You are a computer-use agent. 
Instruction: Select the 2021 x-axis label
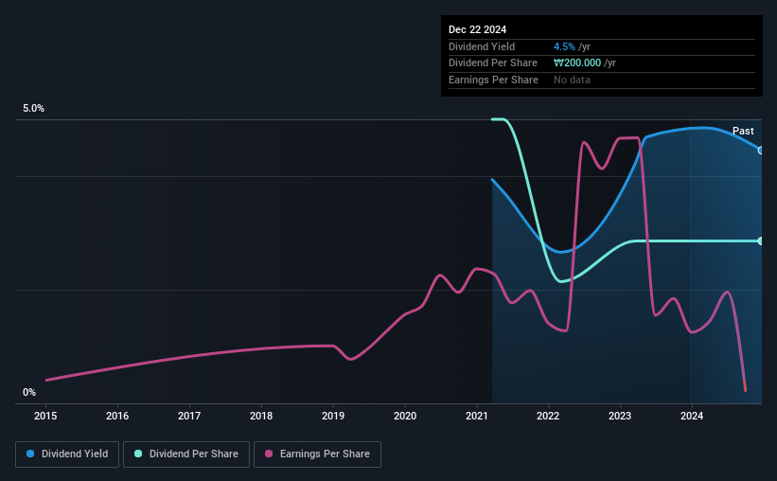pyautogui.click(x=477, y=416)
